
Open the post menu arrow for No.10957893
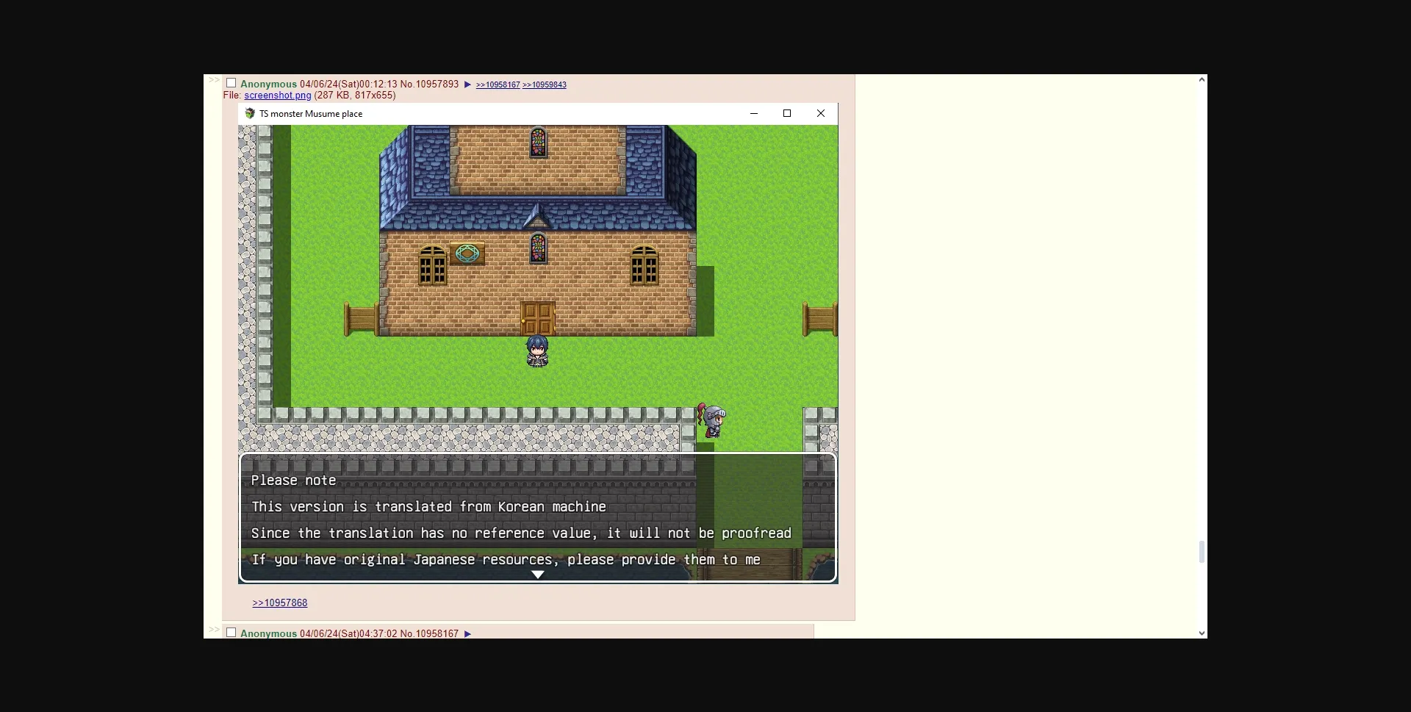tap(467, 84)
